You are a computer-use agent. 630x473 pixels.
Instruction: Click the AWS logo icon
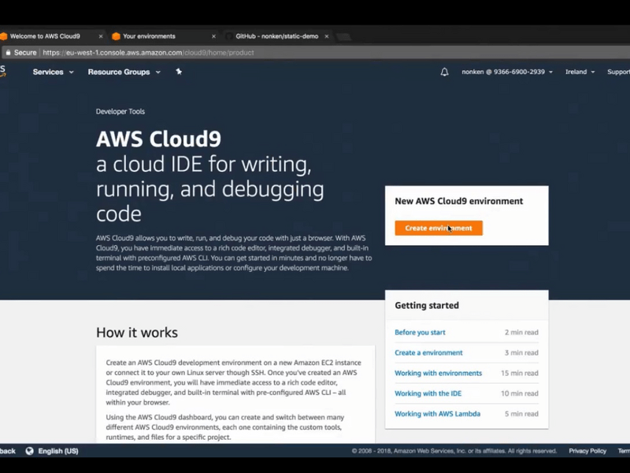(x=3, y=71)
